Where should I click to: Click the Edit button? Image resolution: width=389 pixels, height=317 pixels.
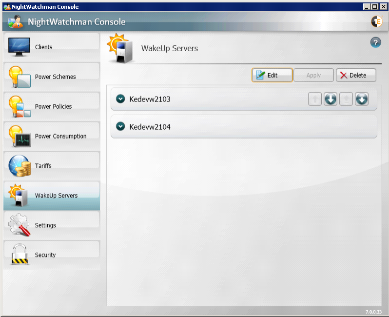pyautogui.click(x=272, y=75)
